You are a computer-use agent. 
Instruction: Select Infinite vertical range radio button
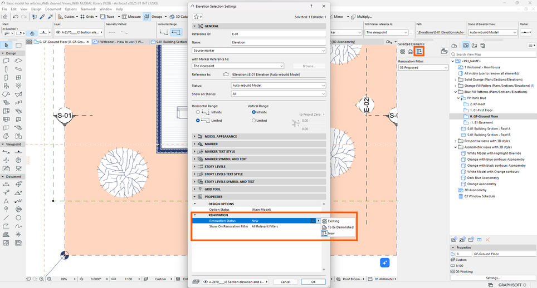pyautogui.click(x=254, y=112)
